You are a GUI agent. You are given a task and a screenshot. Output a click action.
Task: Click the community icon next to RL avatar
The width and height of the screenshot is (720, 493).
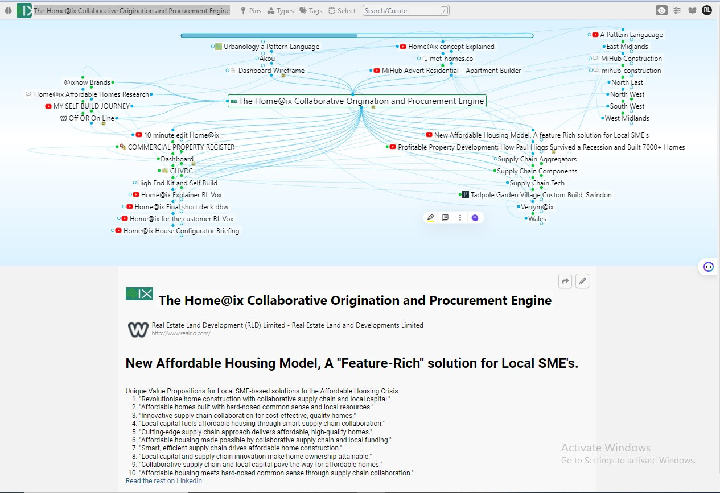pyautogui.click(x=692, y=10)
